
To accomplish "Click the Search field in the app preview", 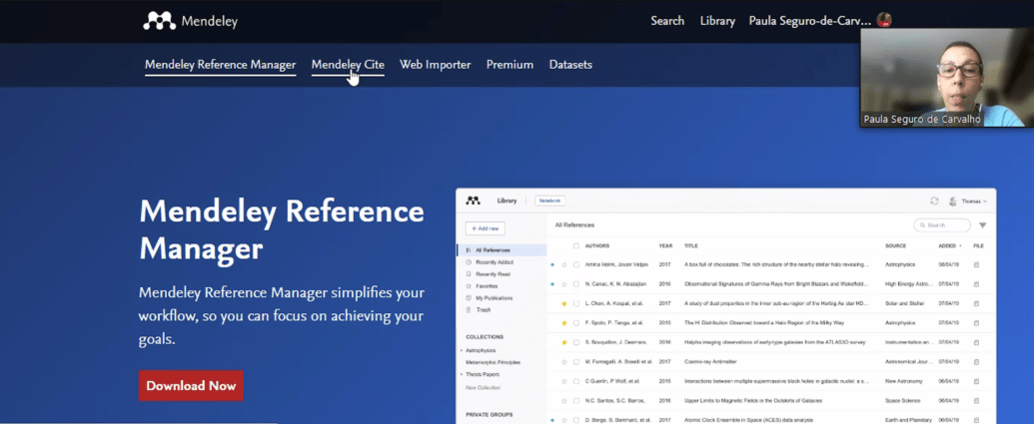I will coord(942,225).
